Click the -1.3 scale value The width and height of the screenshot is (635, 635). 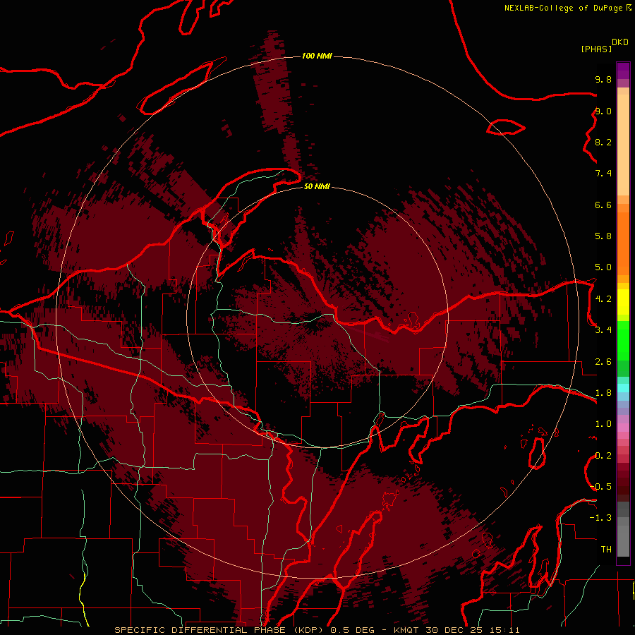point(600,518)
